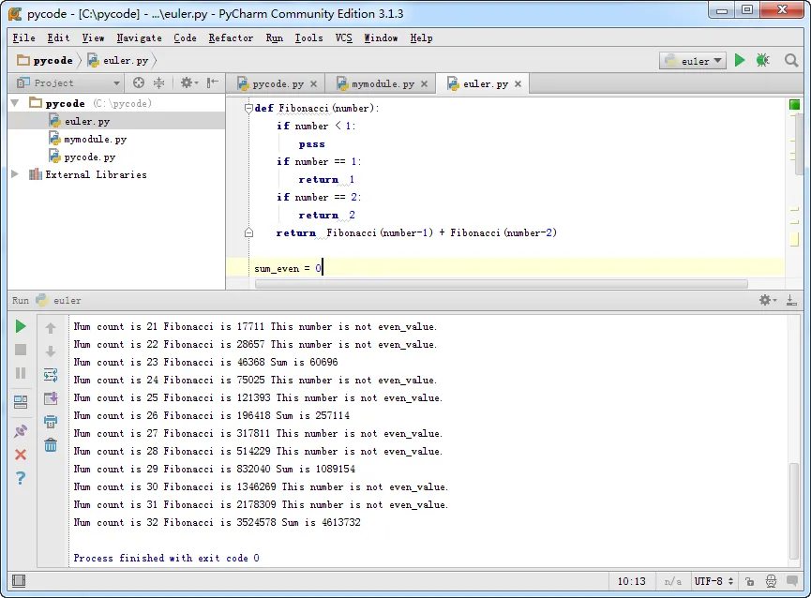Open Project view dropdown
Screen dimensions: 811x598
point(68,82)
